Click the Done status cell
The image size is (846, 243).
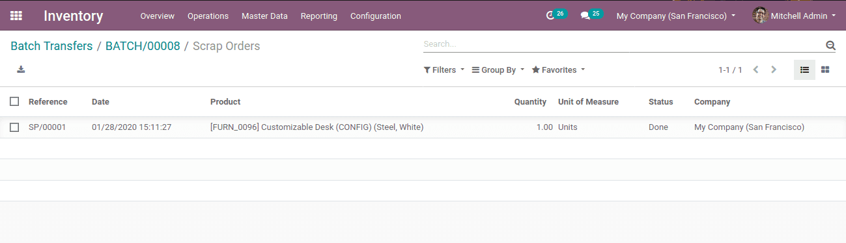(x=658, y=127)
